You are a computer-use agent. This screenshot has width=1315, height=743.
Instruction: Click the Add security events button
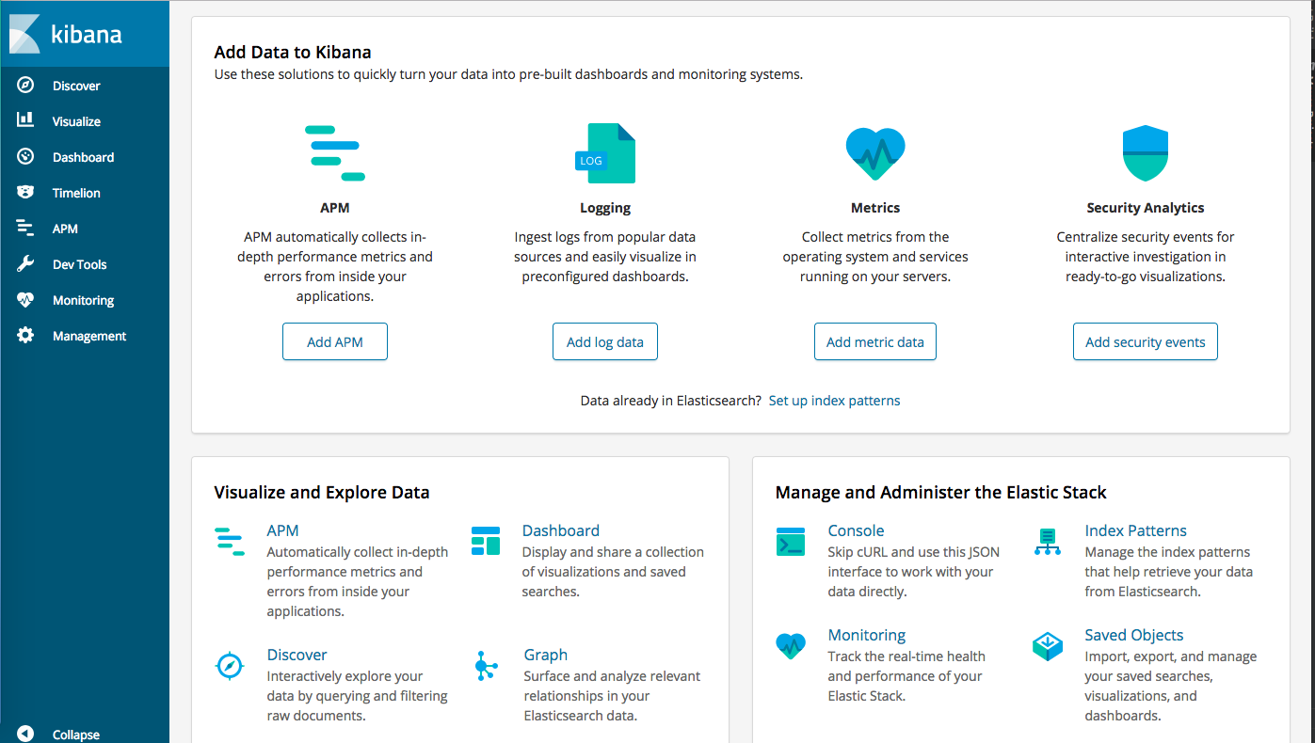pos(1145,342)
